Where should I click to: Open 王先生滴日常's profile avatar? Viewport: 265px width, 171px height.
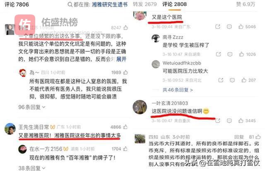pyautogui.click(x=10, y=129)
